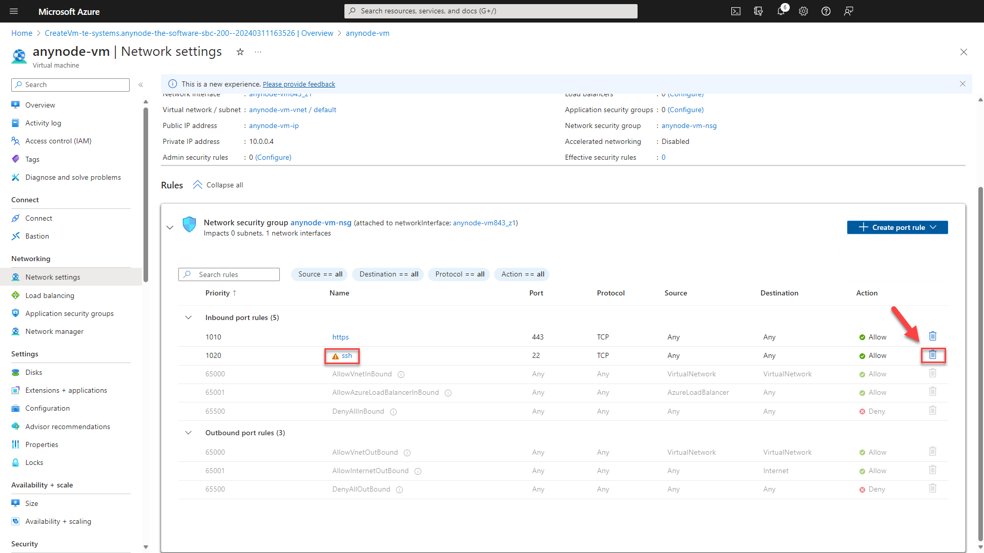The height and width of the screenshot is (553, 984).
Task: Click the Network security group shield icon
Action: point(190,227)
